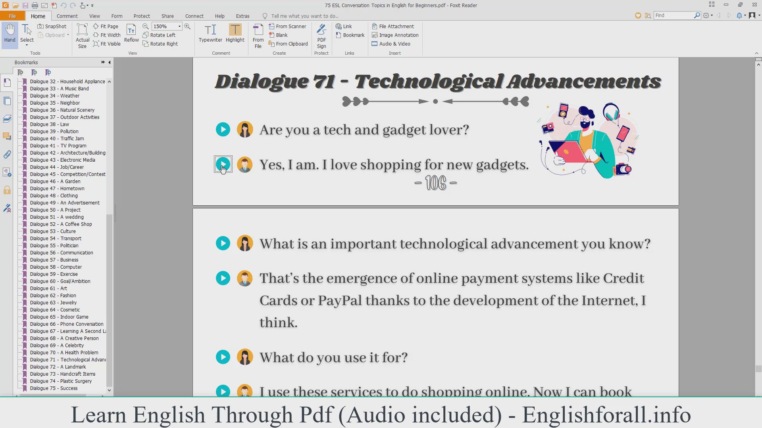
Task: Open the security lock sidebar panel
Action: click(7, 190)
